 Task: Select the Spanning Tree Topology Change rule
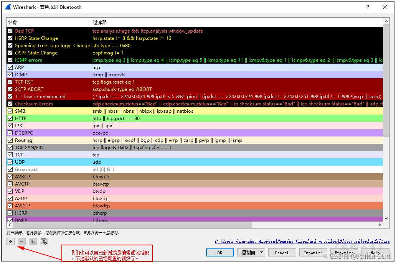click(52, 46)
